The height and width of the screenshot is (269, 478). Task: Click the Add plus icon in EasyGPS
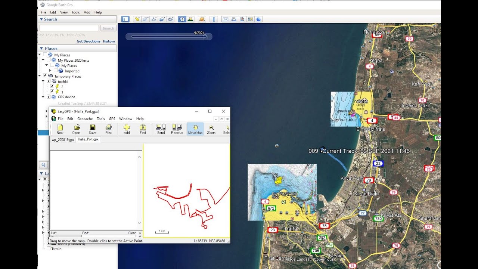click(x=127, y=129)
